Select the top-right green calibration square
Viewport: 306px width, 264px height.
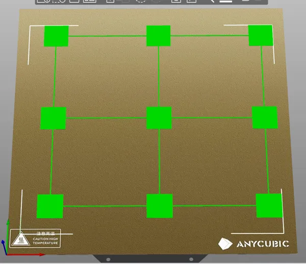coord(261,36)
